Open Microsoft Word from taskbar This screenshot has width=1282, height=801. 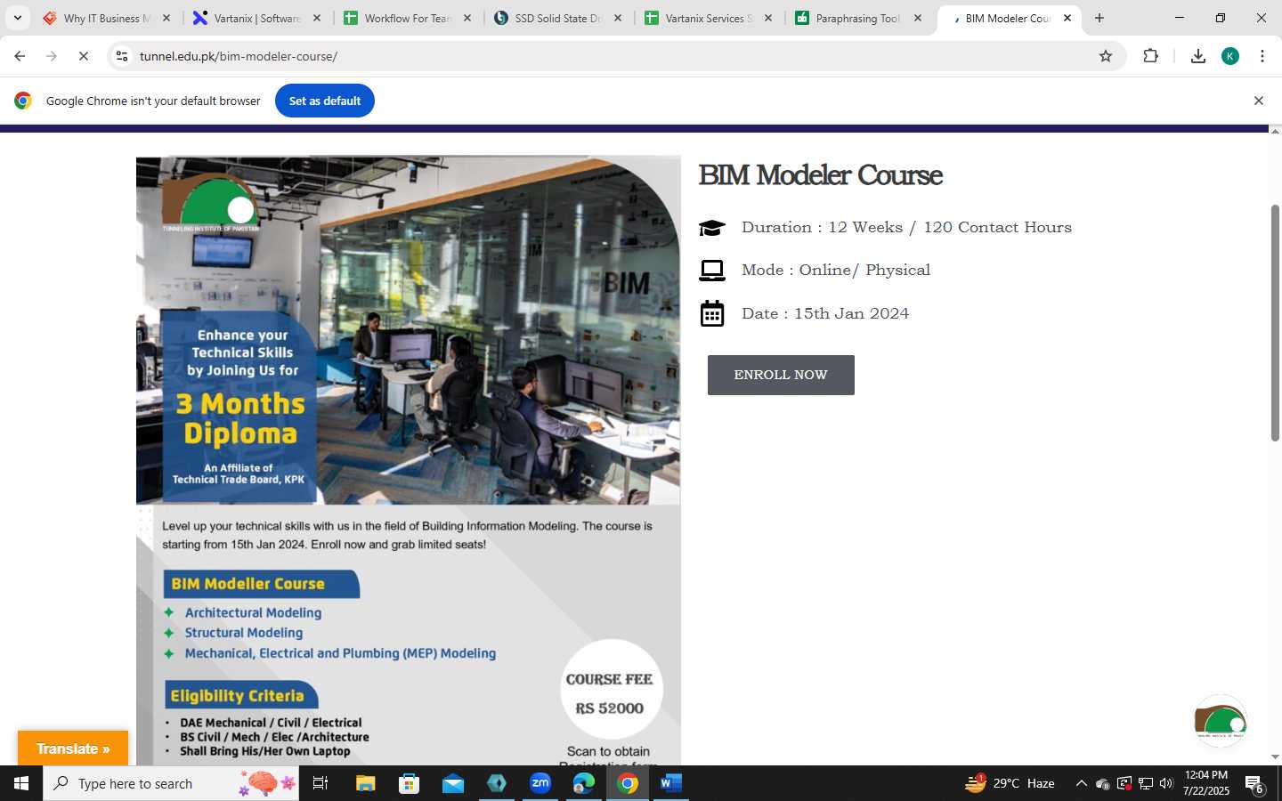click(x=671, y=783)
